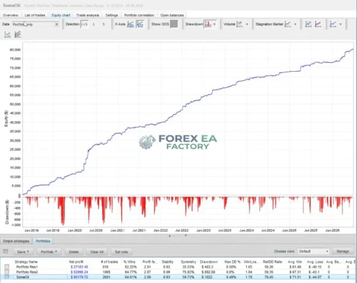
Task: Sort by Drawdown column header
Action: click(x=209, y=262)
